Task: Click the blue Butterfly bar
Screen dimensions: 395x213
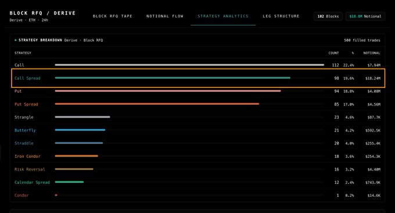Action: pos(80,130)
